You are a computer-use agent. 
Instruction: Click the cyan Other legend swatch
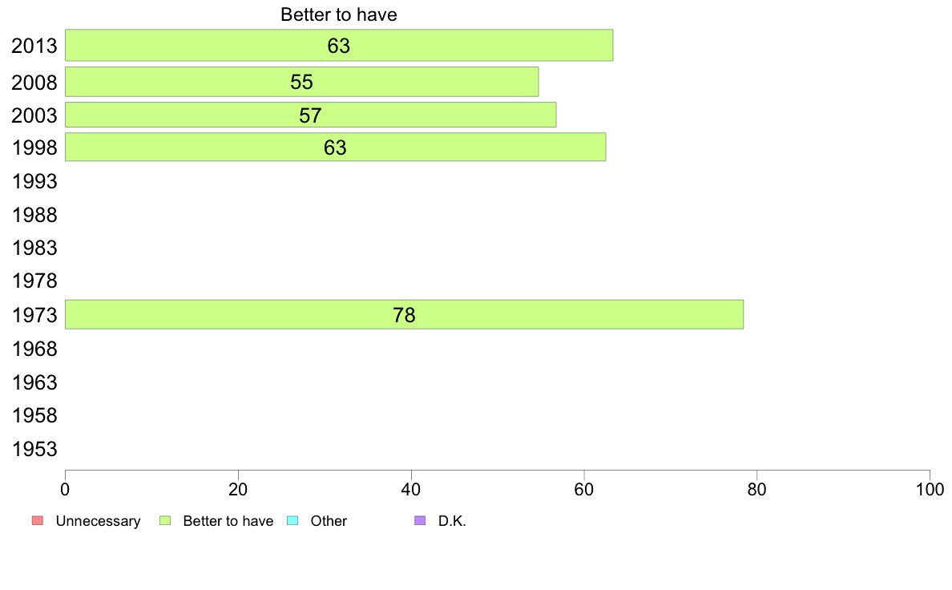[292, 521]
